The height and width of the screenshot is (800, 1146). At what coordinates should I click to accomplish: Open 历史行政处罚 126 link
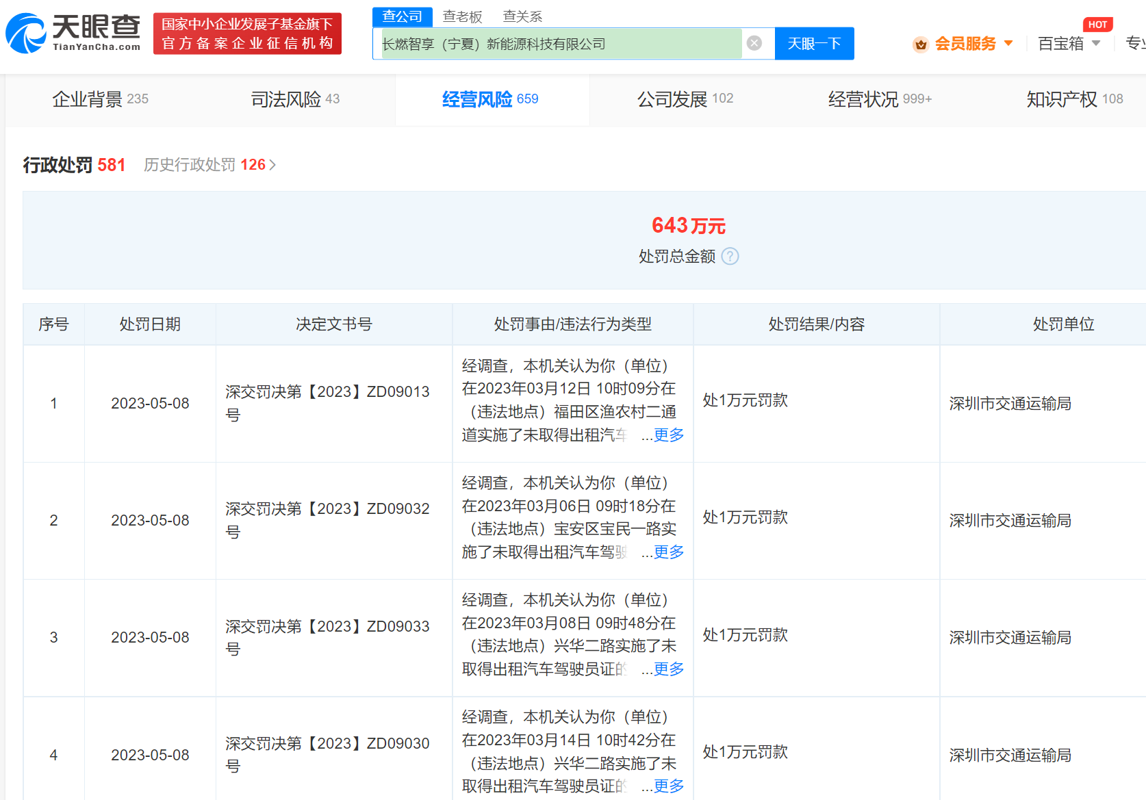coord(209,165)
